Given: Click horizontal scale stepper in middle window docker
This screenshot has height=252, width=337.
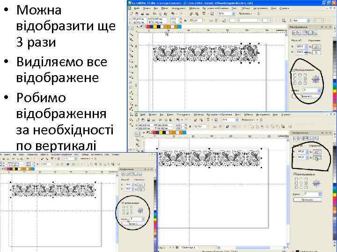Looking at the screenshot, I should click(x=307, y=152).
